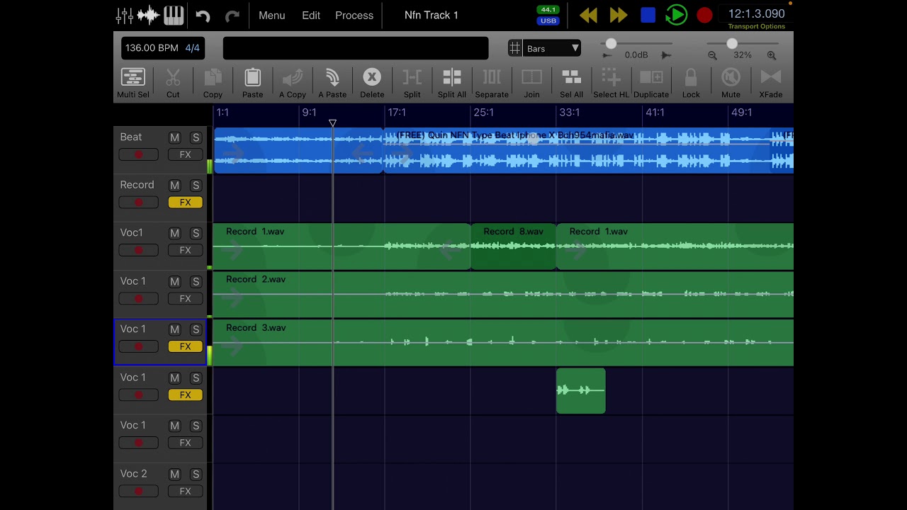The image size is (907, 510).
Task: Undo the last action
Action: 203,16
